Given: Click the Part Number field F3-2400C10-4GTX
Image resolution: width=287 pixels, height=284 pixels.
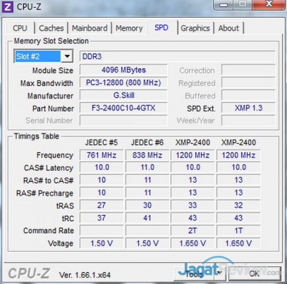Looking at the screenshot, I should pos(123,108).
